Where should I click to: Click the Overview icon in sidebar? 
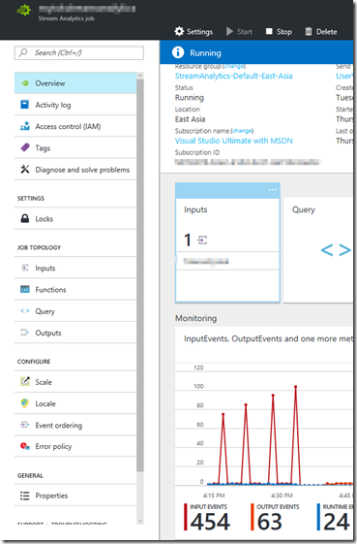click(25, 83)
